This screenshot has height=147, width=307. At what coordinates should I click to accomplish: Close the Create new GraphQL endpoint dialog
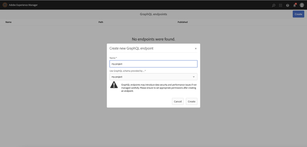[196, 49]
